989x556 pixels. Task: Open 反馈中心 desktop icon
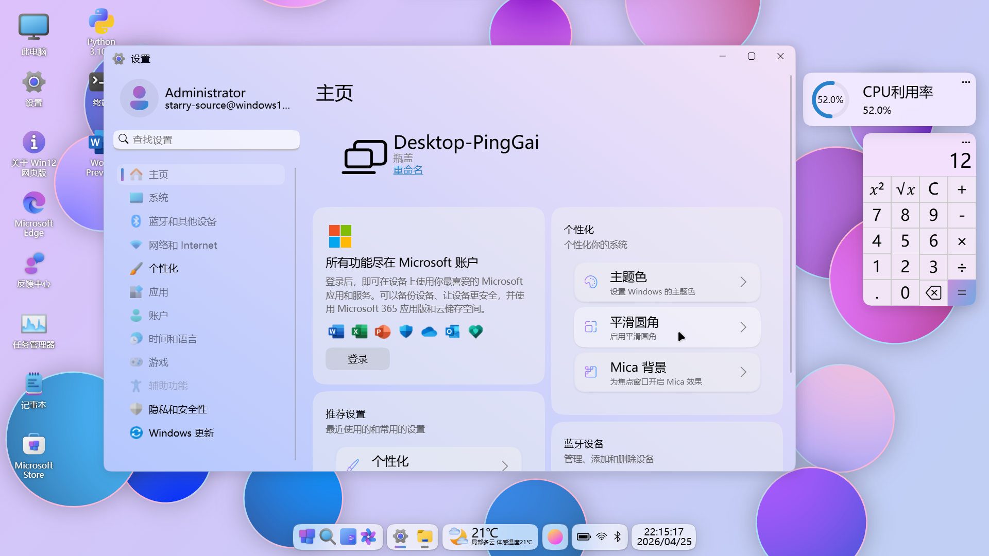click(x=33, y=269)
